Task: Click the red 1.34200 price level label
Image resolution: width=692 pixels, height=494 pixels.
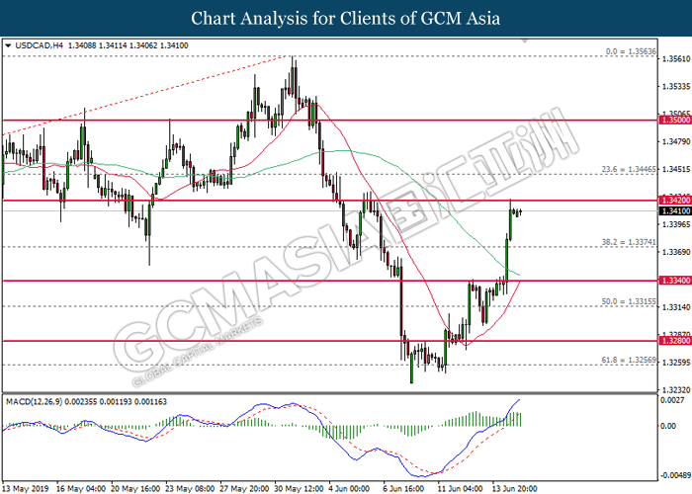Action: 675,201
